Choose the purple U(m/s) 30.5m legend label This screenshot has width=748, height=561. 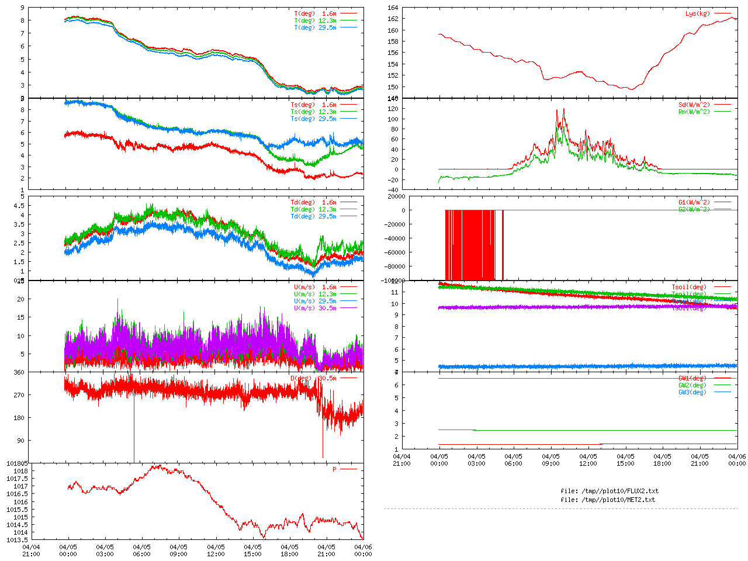(x=316, y=308)
